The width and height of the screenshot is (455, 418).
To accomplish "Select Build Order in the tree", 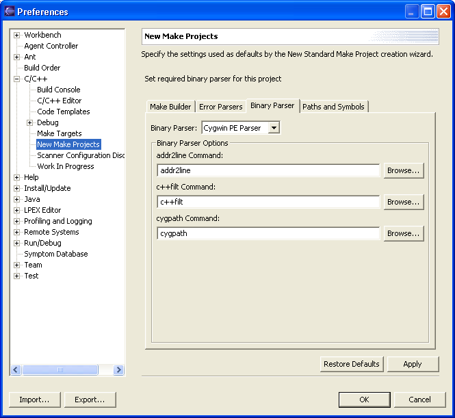I will tap(42, 68).
